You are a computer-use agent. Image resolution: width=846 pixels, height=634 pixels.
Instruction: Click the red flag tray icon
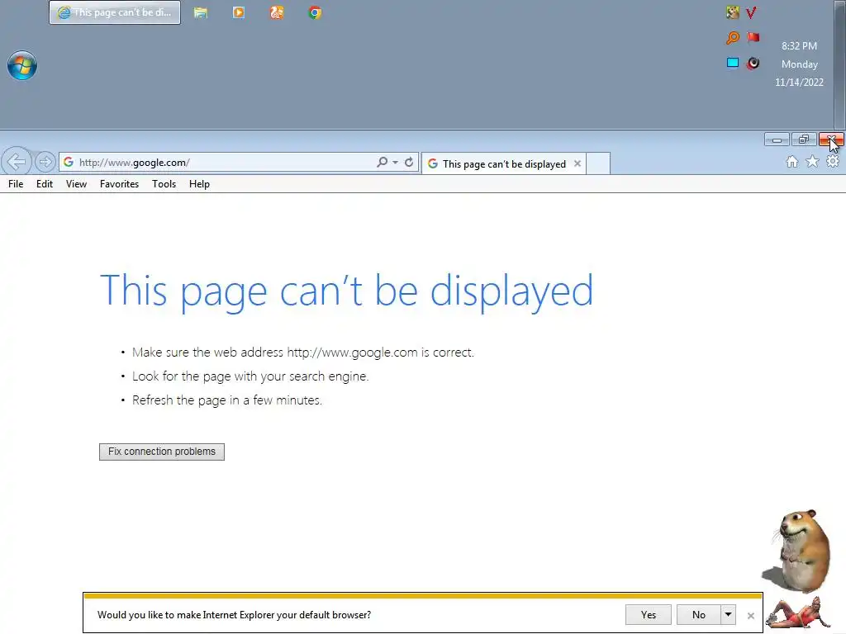coord(753,37)
